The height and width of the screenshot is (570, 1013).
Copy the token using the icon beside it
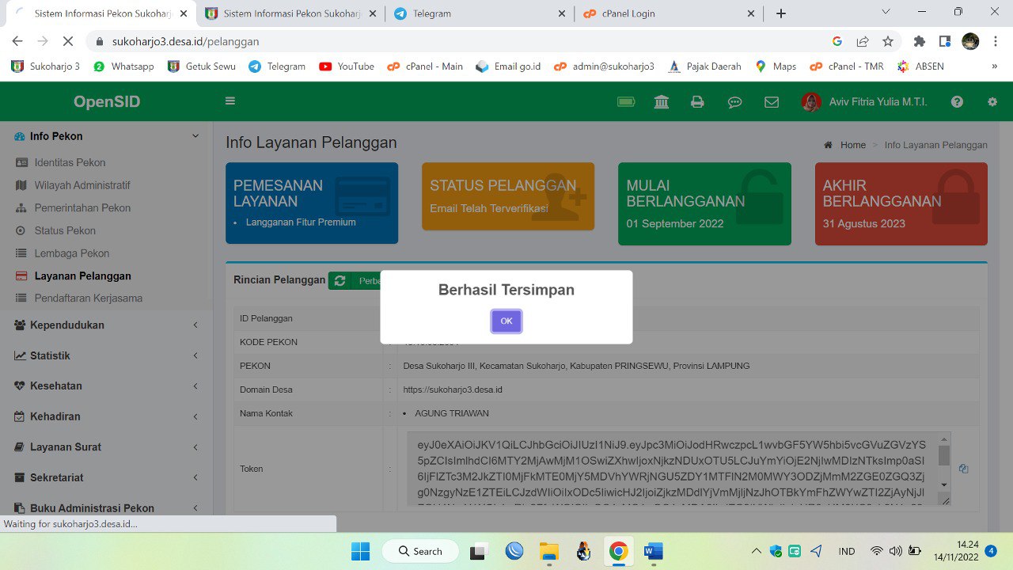click(962, 468)
